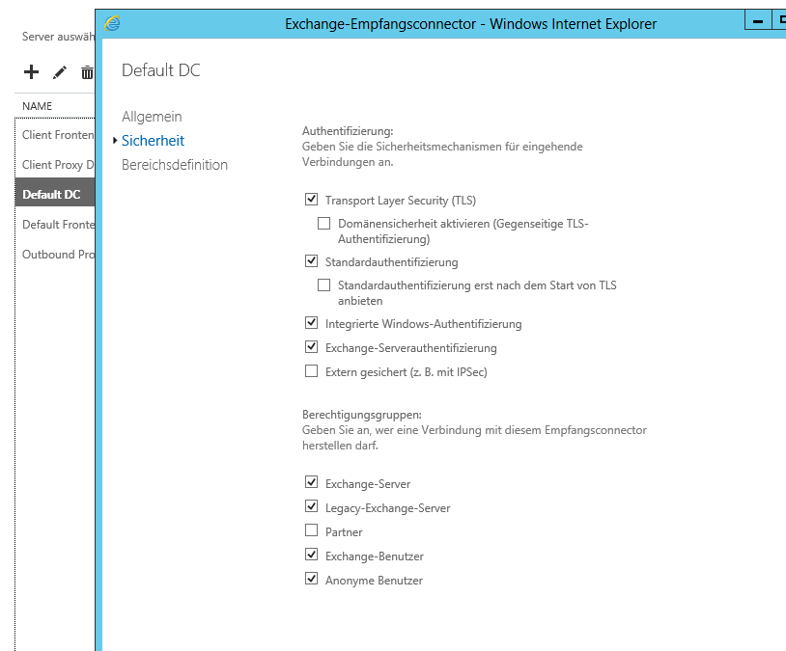Select the Client Frontend connector row
786x651 pixels.
coord(55,135)
